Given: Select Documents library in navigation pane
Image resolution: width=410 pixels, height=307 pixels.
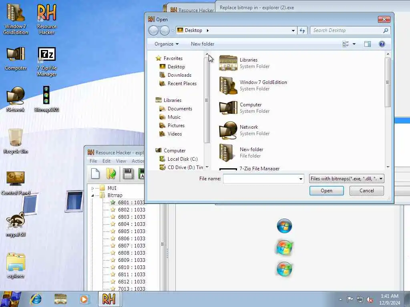Looking at the screenshot, I should [180, 109].
